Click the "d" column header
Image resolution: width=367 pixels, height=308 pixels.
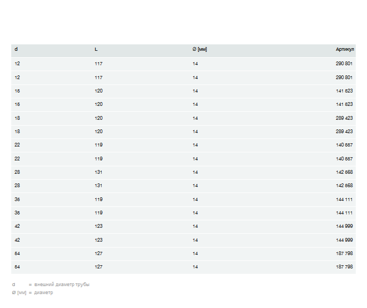click(x=16, y=50)
